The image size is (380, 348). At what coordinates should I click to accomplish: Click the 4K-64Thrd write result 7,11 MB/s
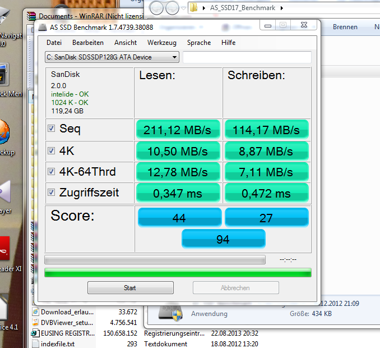(267, 172)
